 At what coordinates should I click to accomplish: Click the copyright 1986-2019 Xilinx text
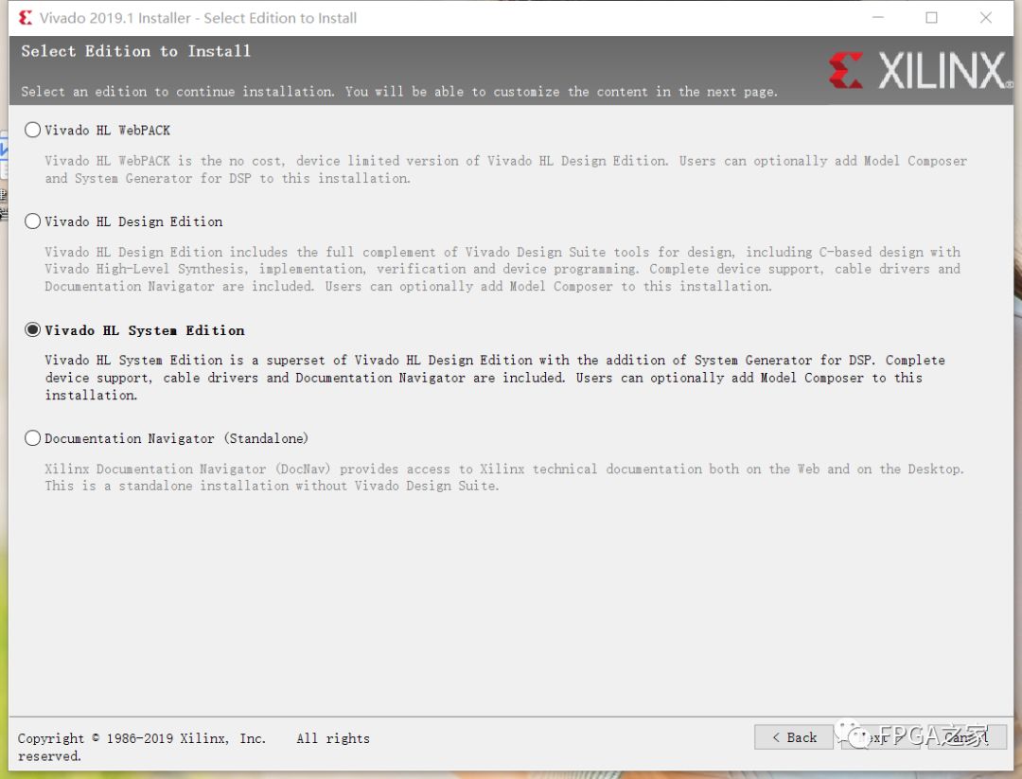pyautogui.click(x=194, y=747)
